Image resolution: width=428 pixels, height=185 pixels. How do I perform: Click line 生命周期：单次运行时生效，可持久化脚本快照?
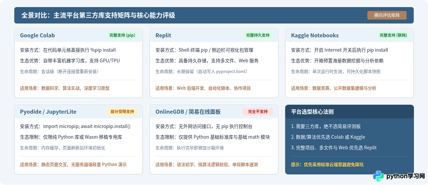336,71
